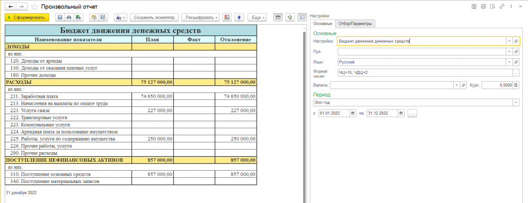Expand the Пул dropdown arrow
This screenshot has width=528, height=203.
click(509, 52)
